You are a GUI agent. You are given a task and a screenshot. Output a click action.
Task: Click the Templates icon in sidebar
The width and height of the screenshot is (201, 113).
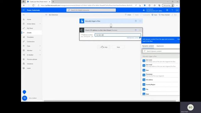[24, 37]
